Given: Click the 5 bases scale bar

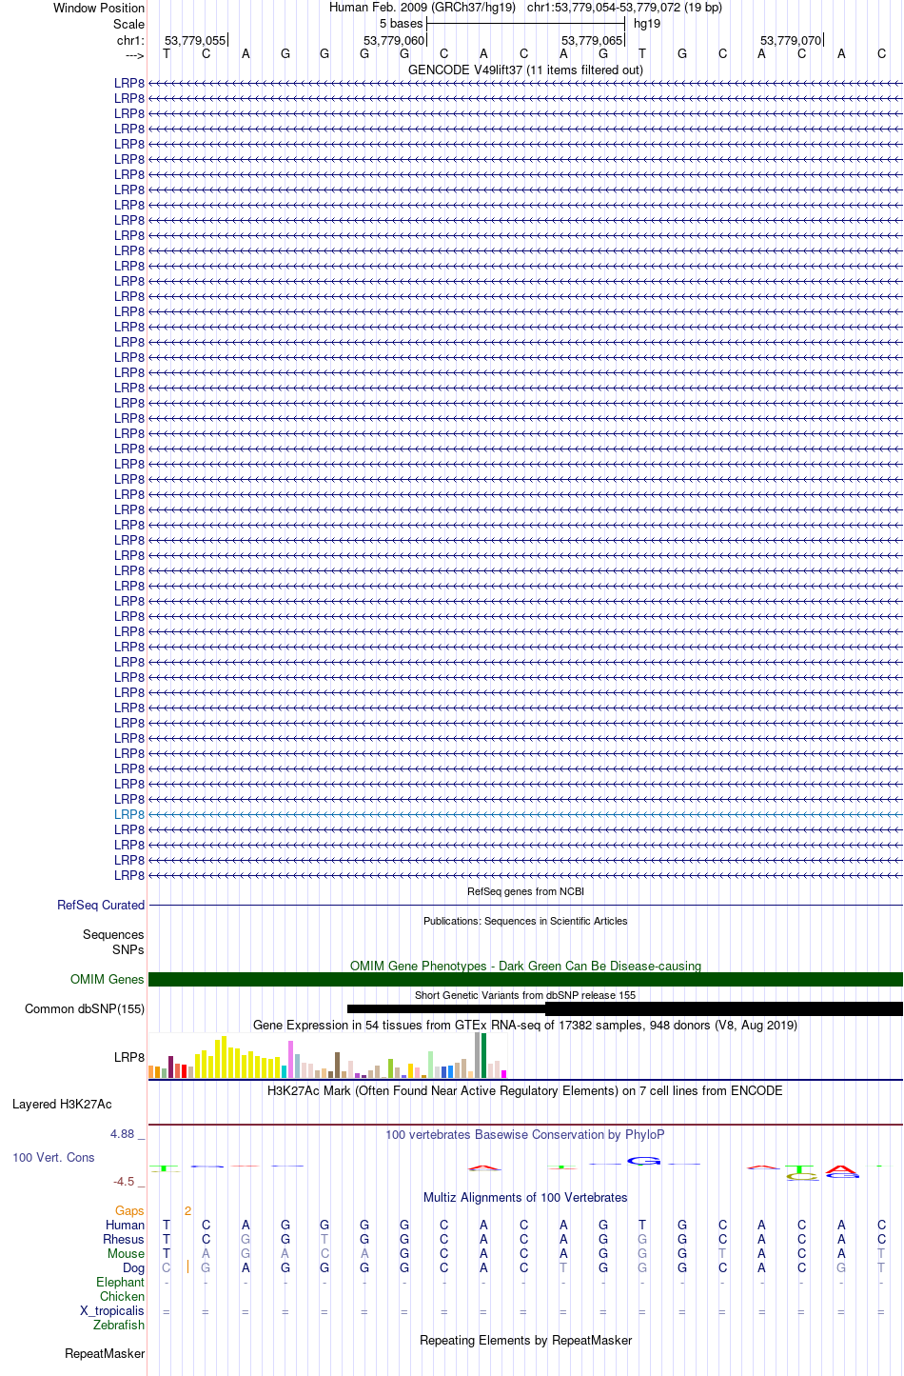Looking at the screenshot, I should 525,24.
